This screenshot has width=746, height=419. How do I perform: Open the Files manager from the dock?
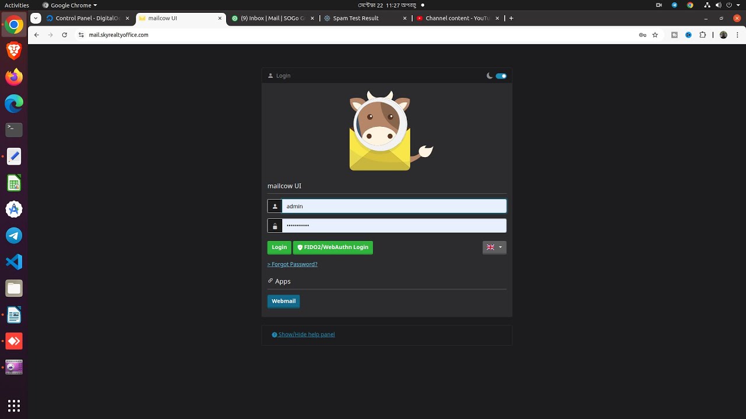pos(14,288)
